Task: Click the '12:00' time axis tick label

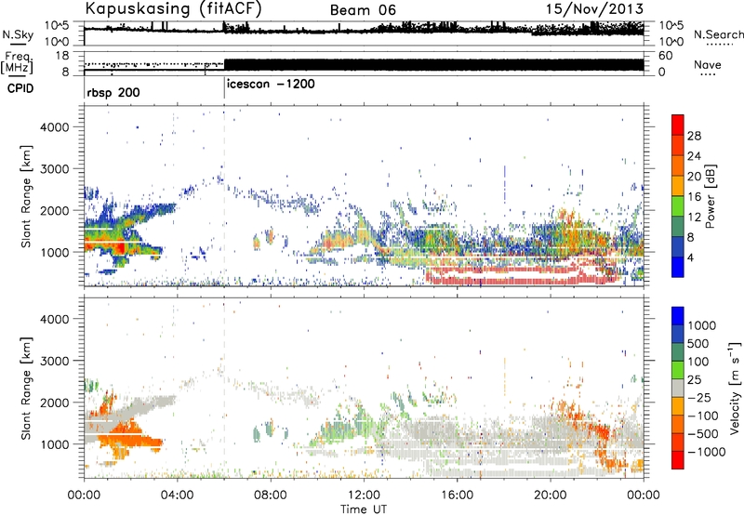Action: point(364,495)
